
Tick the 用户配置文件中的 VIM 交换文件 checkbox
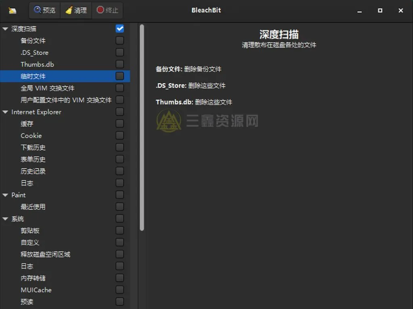[119, 100]
